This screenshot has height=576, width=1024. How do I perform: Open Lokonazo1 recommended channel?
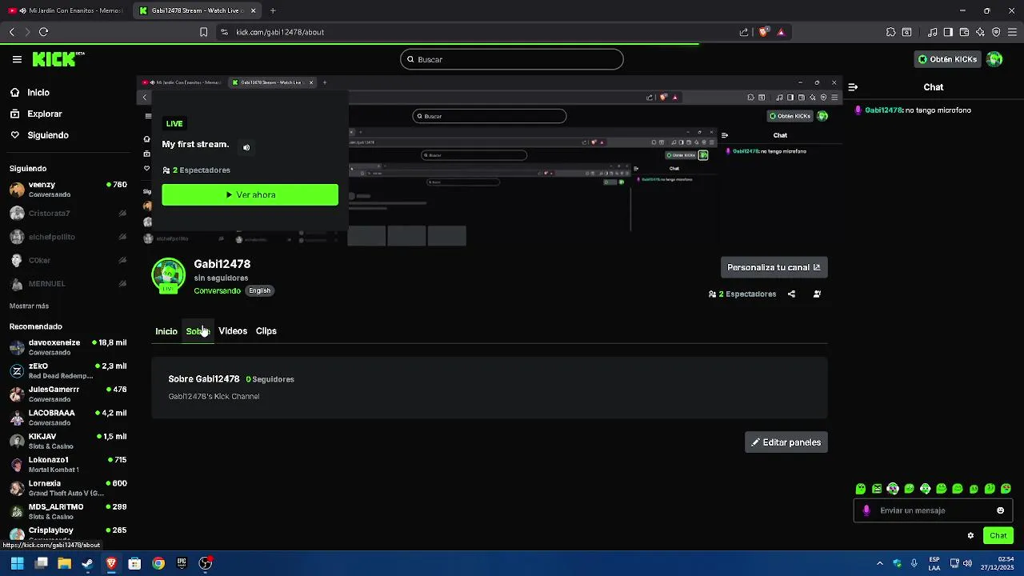(68, 465)
